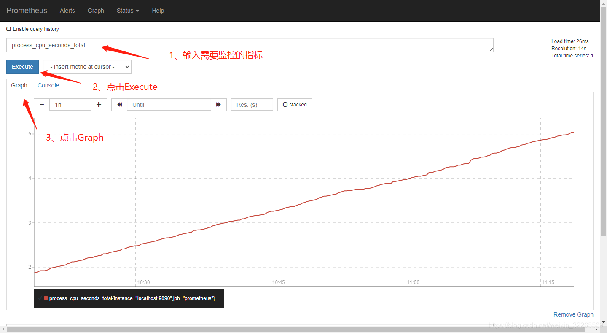This screenshot has height=333, width=607.
Task: Open the Graph page from navbar
Action: tap(96, 11)
